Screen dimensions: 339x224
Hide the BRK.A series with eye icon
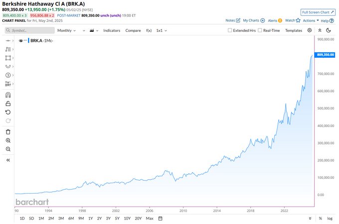[21, 41]
